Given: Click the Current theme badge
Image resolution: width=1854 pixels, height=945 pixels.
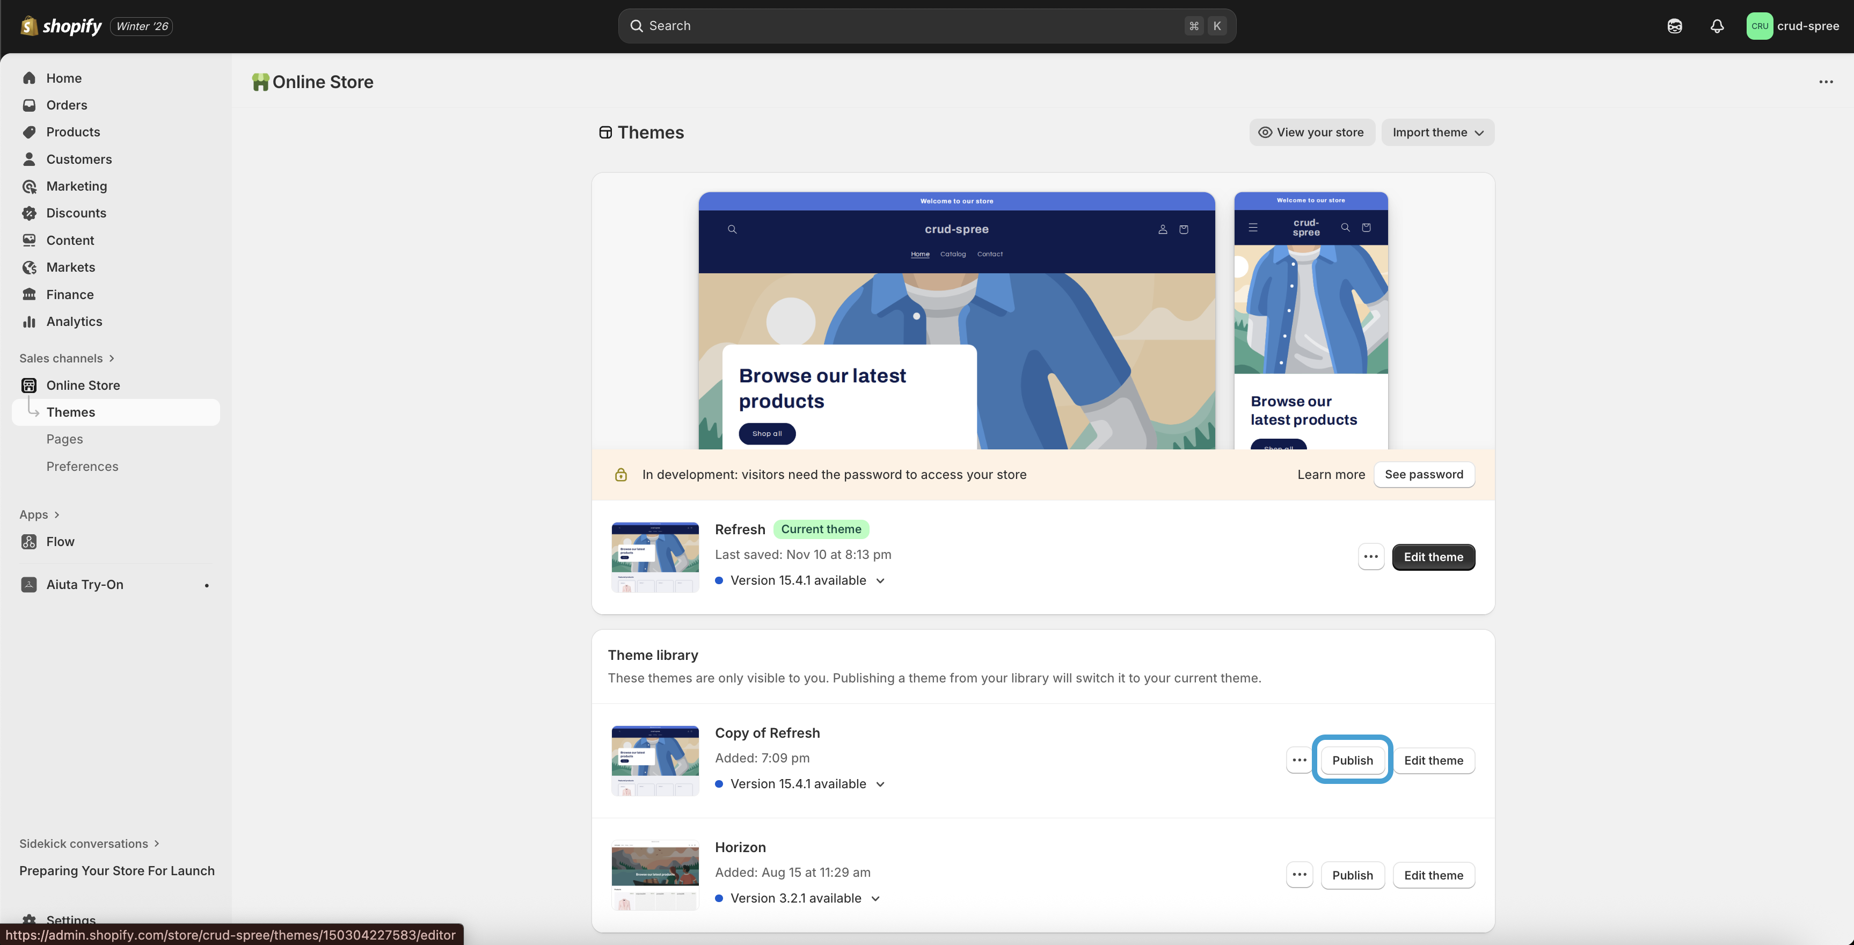Looking at the screenshot, I should click(x=821, y=529).
